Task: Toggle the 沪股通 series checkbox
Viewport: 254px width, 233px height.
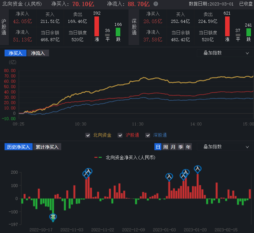Action: (120, 135)
